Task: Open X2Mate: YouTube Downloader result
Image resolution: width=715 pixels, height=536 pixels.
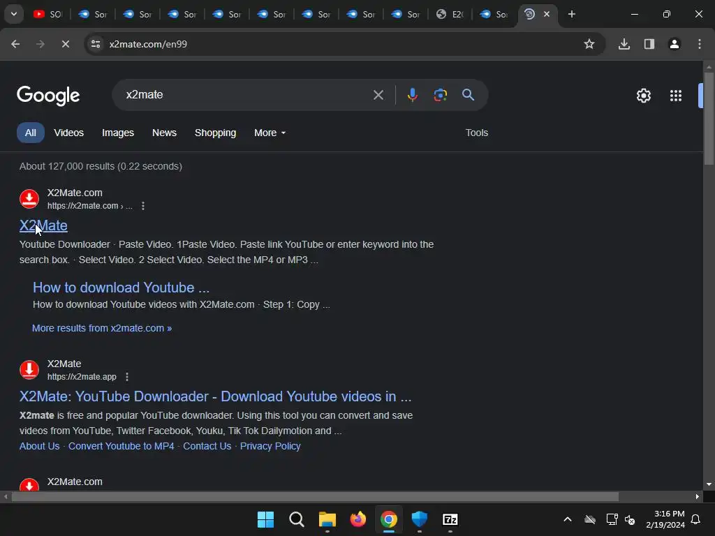Action: click(215, 396)
